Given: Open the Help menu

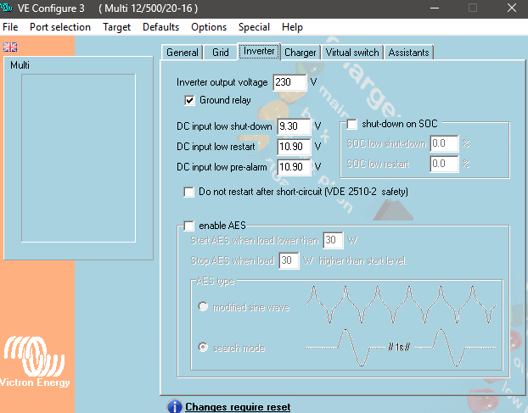Looking at the screenshot, I should point(292,27).
